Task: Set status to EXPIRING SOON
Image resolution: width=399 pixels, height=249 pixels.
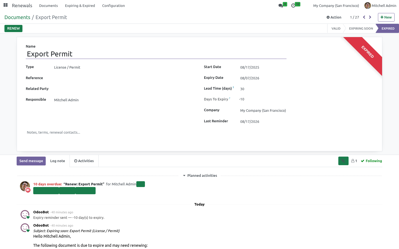Action: (361, 28)
